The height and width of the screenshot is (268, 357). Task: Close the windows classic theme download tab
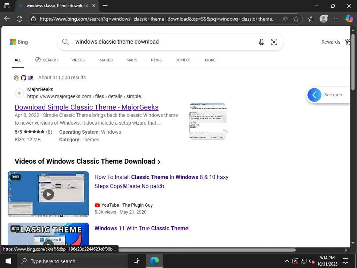point(93,6)
